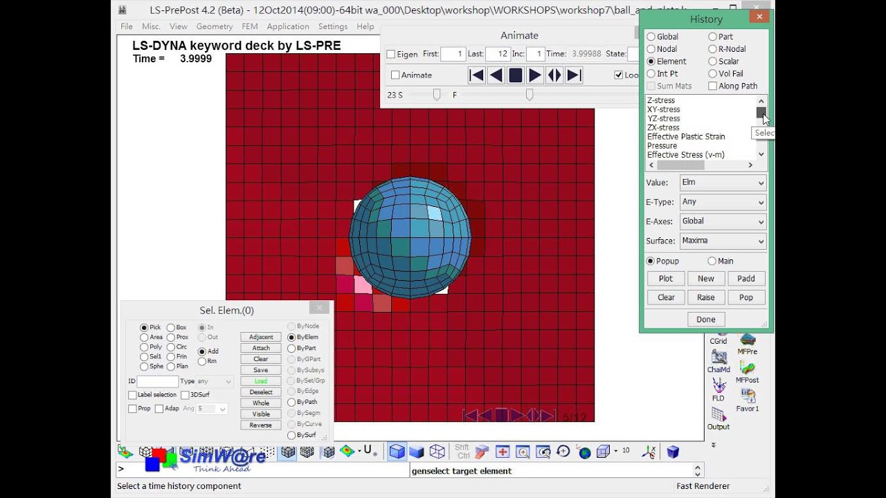Select shaded view cube icon

pyautogui.click(x=397, y=452)
